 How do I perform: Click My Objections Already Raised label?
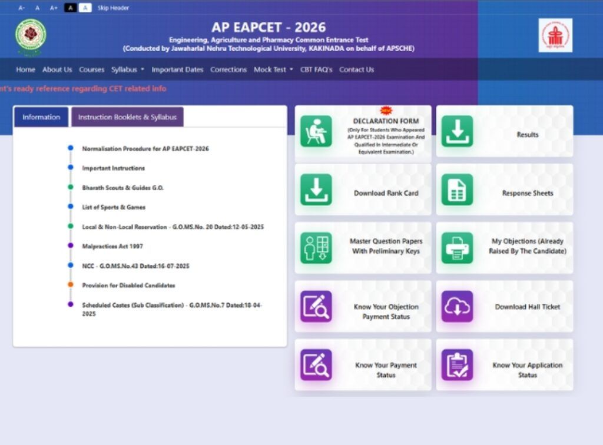(527, 246)
